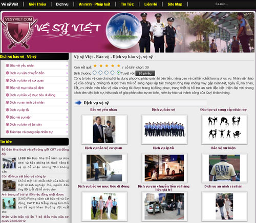Open sidebar link Bảo vệ mục tiêu cố định
This screenshot has width=256, height=223.
[x=27, y=87]
